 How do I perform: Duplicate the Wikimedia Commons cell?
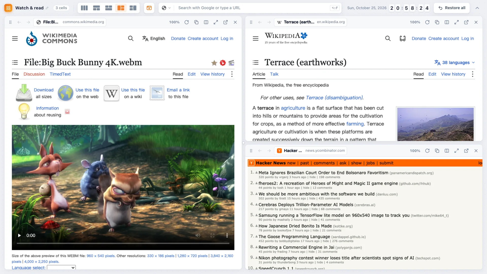pyautogui.click(x=196, y=22)
